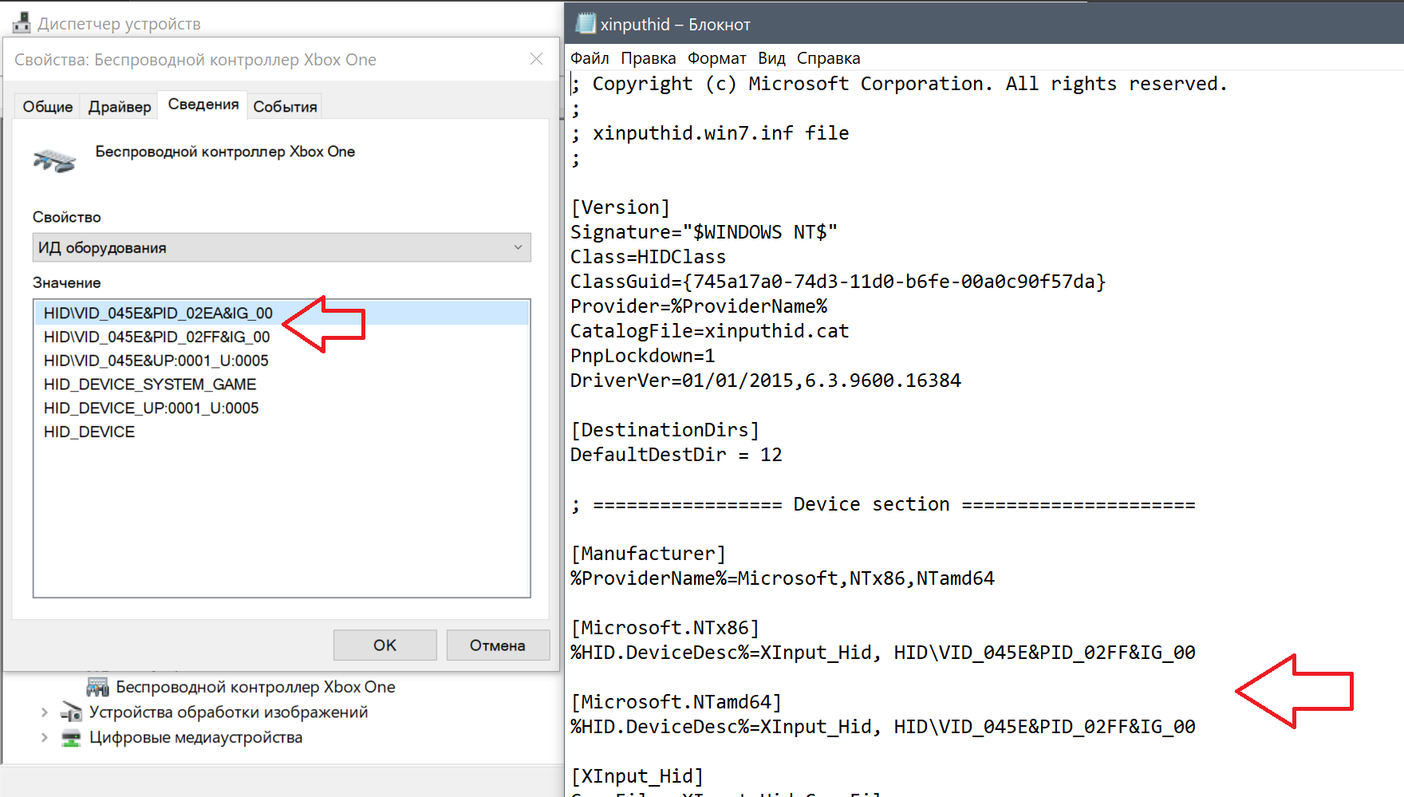Viewport: 1404px width, 797px height.
Task: Select the HID_DEVICE_UP:0001_U:0005 value
Action: pos(282,408)
